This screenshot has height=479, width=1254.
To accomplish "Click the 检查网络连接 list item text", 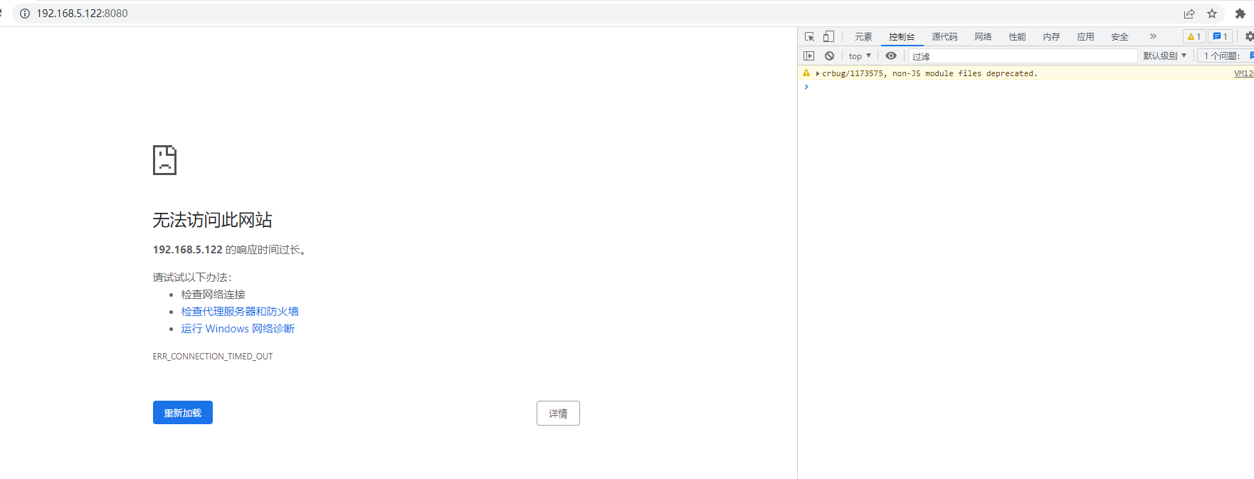I will (x=213, y=294).
